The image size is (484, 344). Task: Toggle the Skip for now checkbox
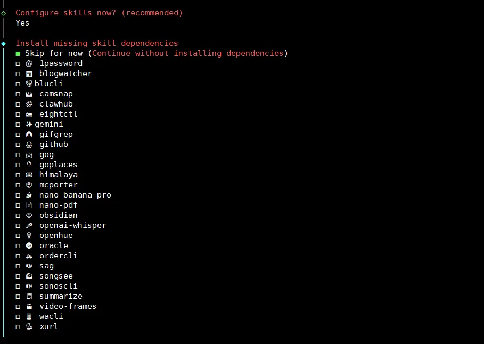18,53
